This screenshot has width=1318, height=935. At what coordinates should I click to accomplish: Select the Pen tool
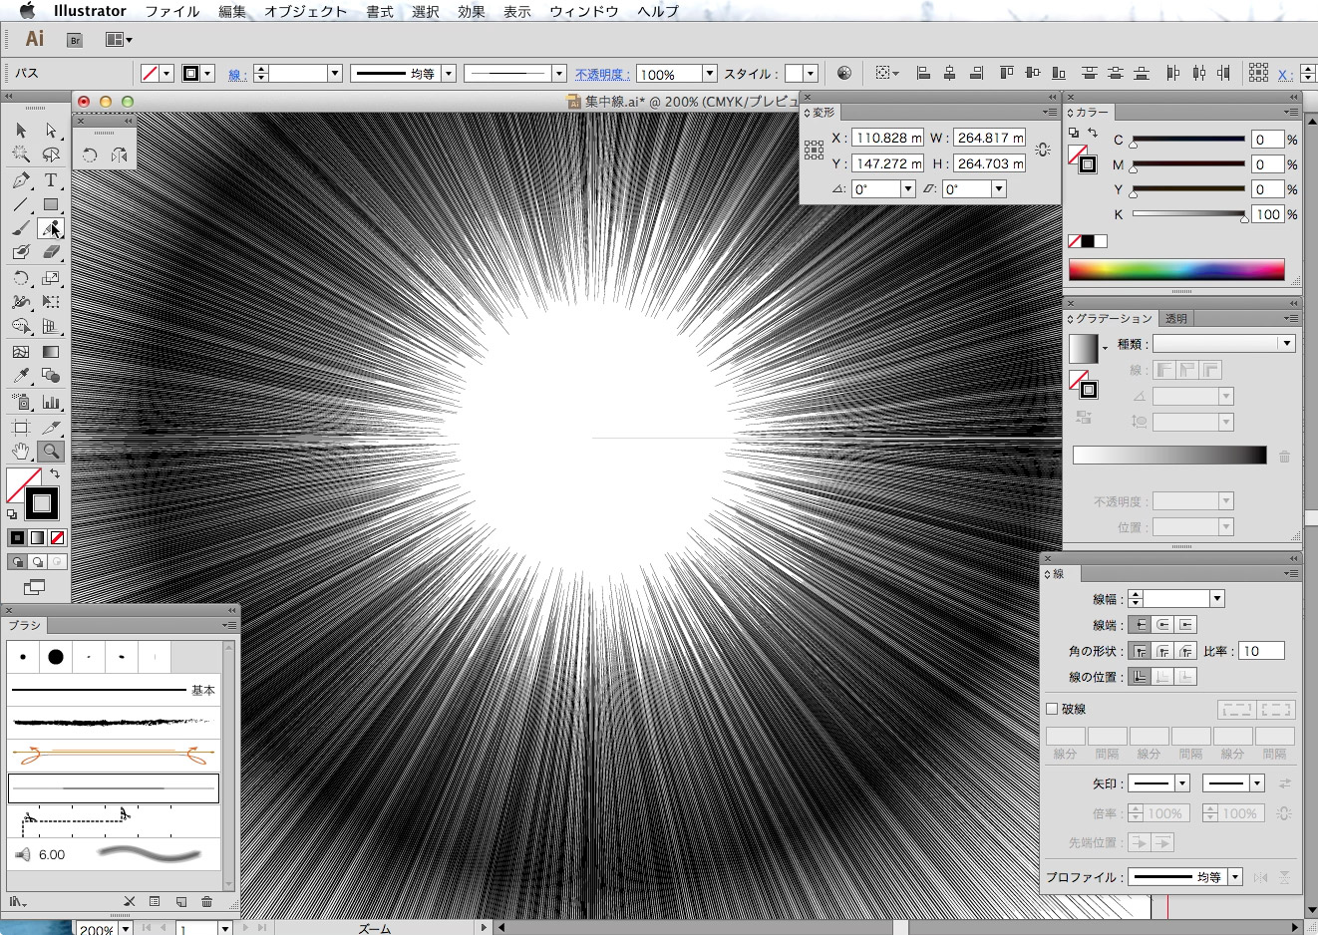pos(21,180)
